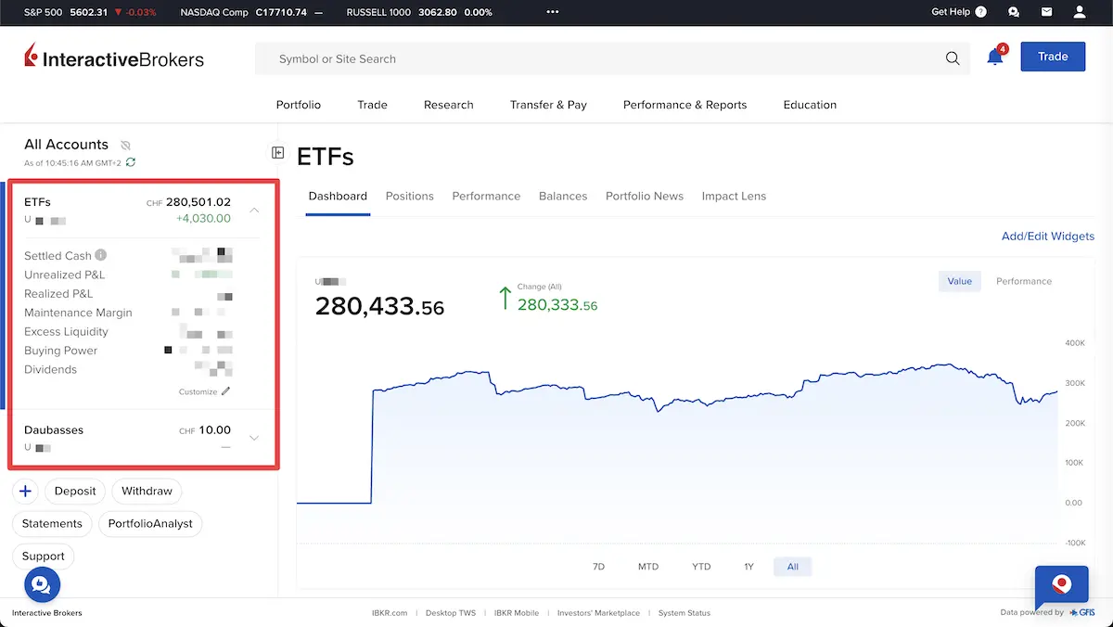Viewport: 1113px width, 627px height.
Task: Select the ETFs account row
Action: click(141, 211)
